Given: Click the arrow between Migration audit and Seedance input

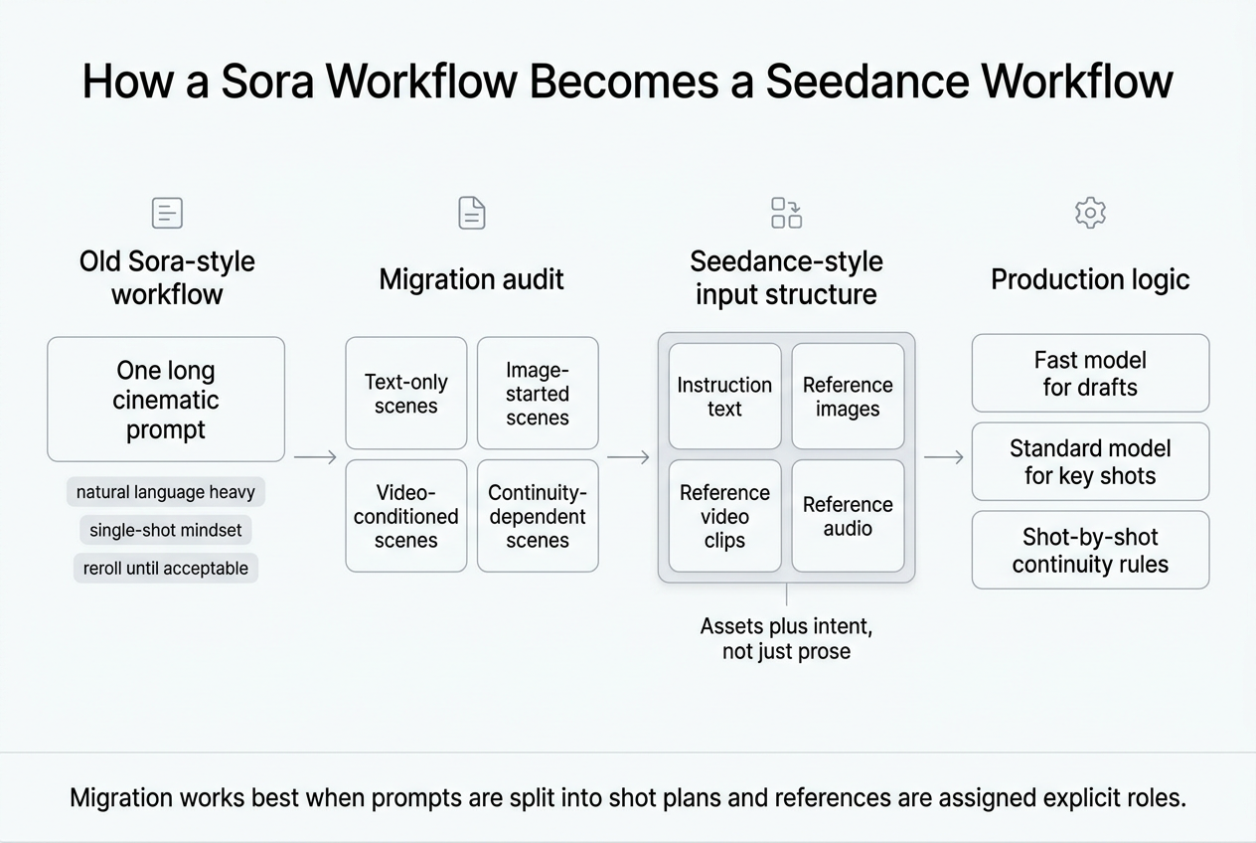Looking at the screenshot, I should click(x=628, y=457).
